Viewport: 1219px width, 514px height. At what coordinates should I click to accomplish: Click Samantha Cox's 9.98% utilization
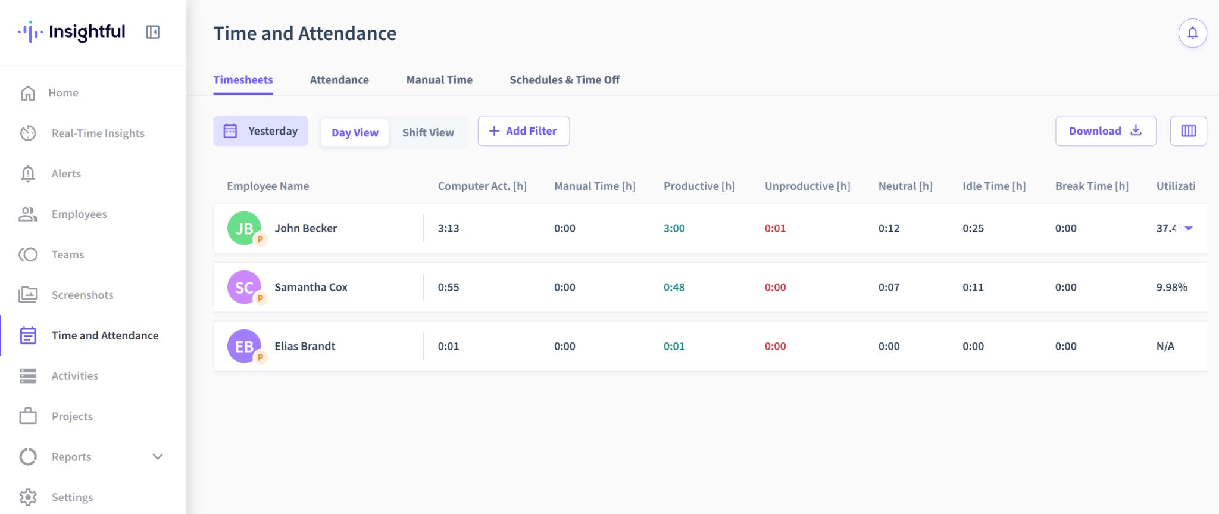(1171, 287)
